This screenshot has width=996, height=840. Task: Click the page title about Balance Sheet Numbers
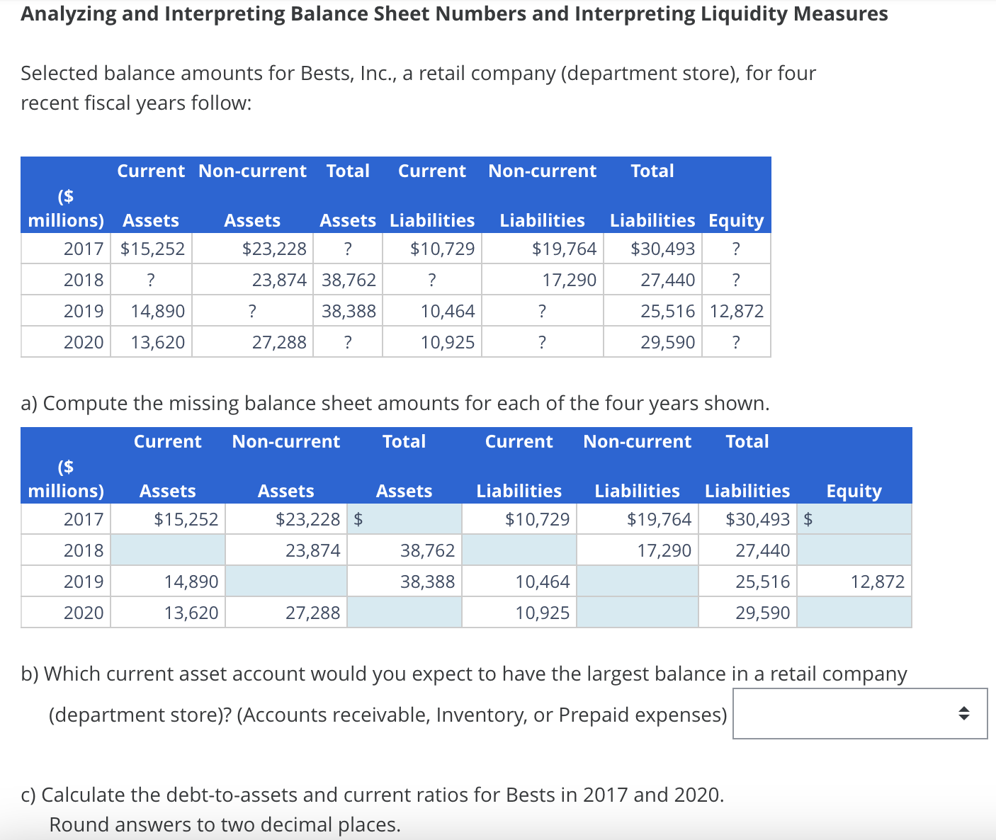(x=454, y=14)
